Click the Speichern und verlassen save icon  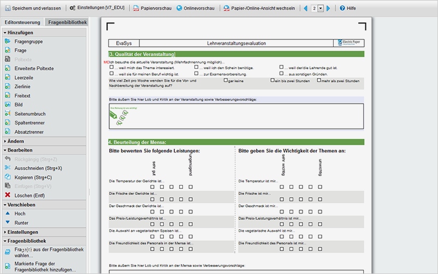[8, 8]
